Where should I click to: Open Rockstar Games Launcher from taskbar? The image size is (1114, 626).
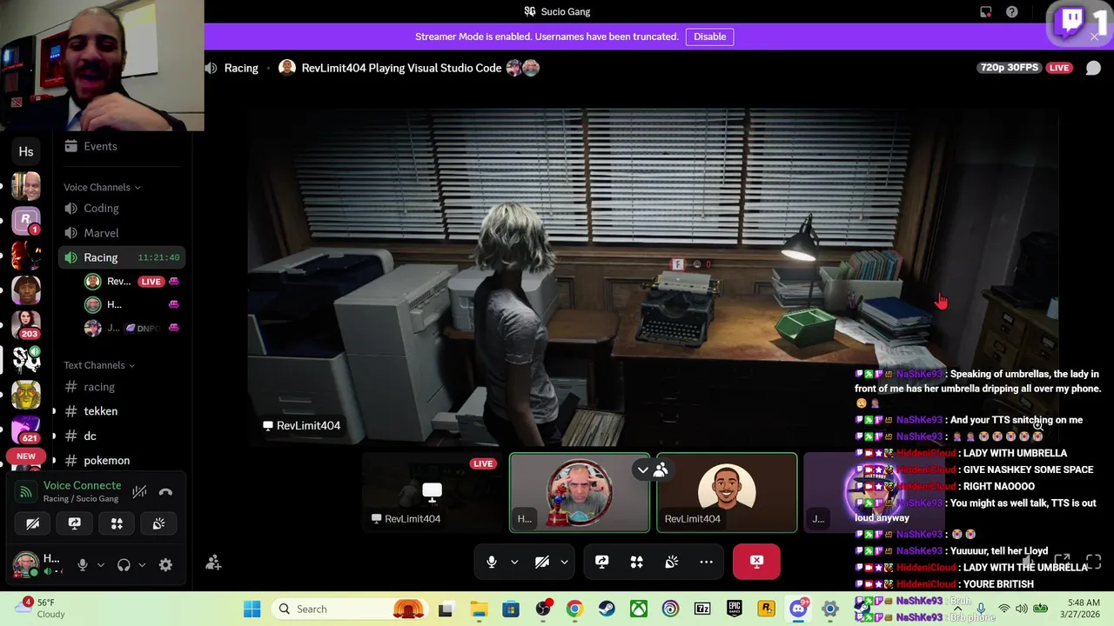[x=767, y=609]
